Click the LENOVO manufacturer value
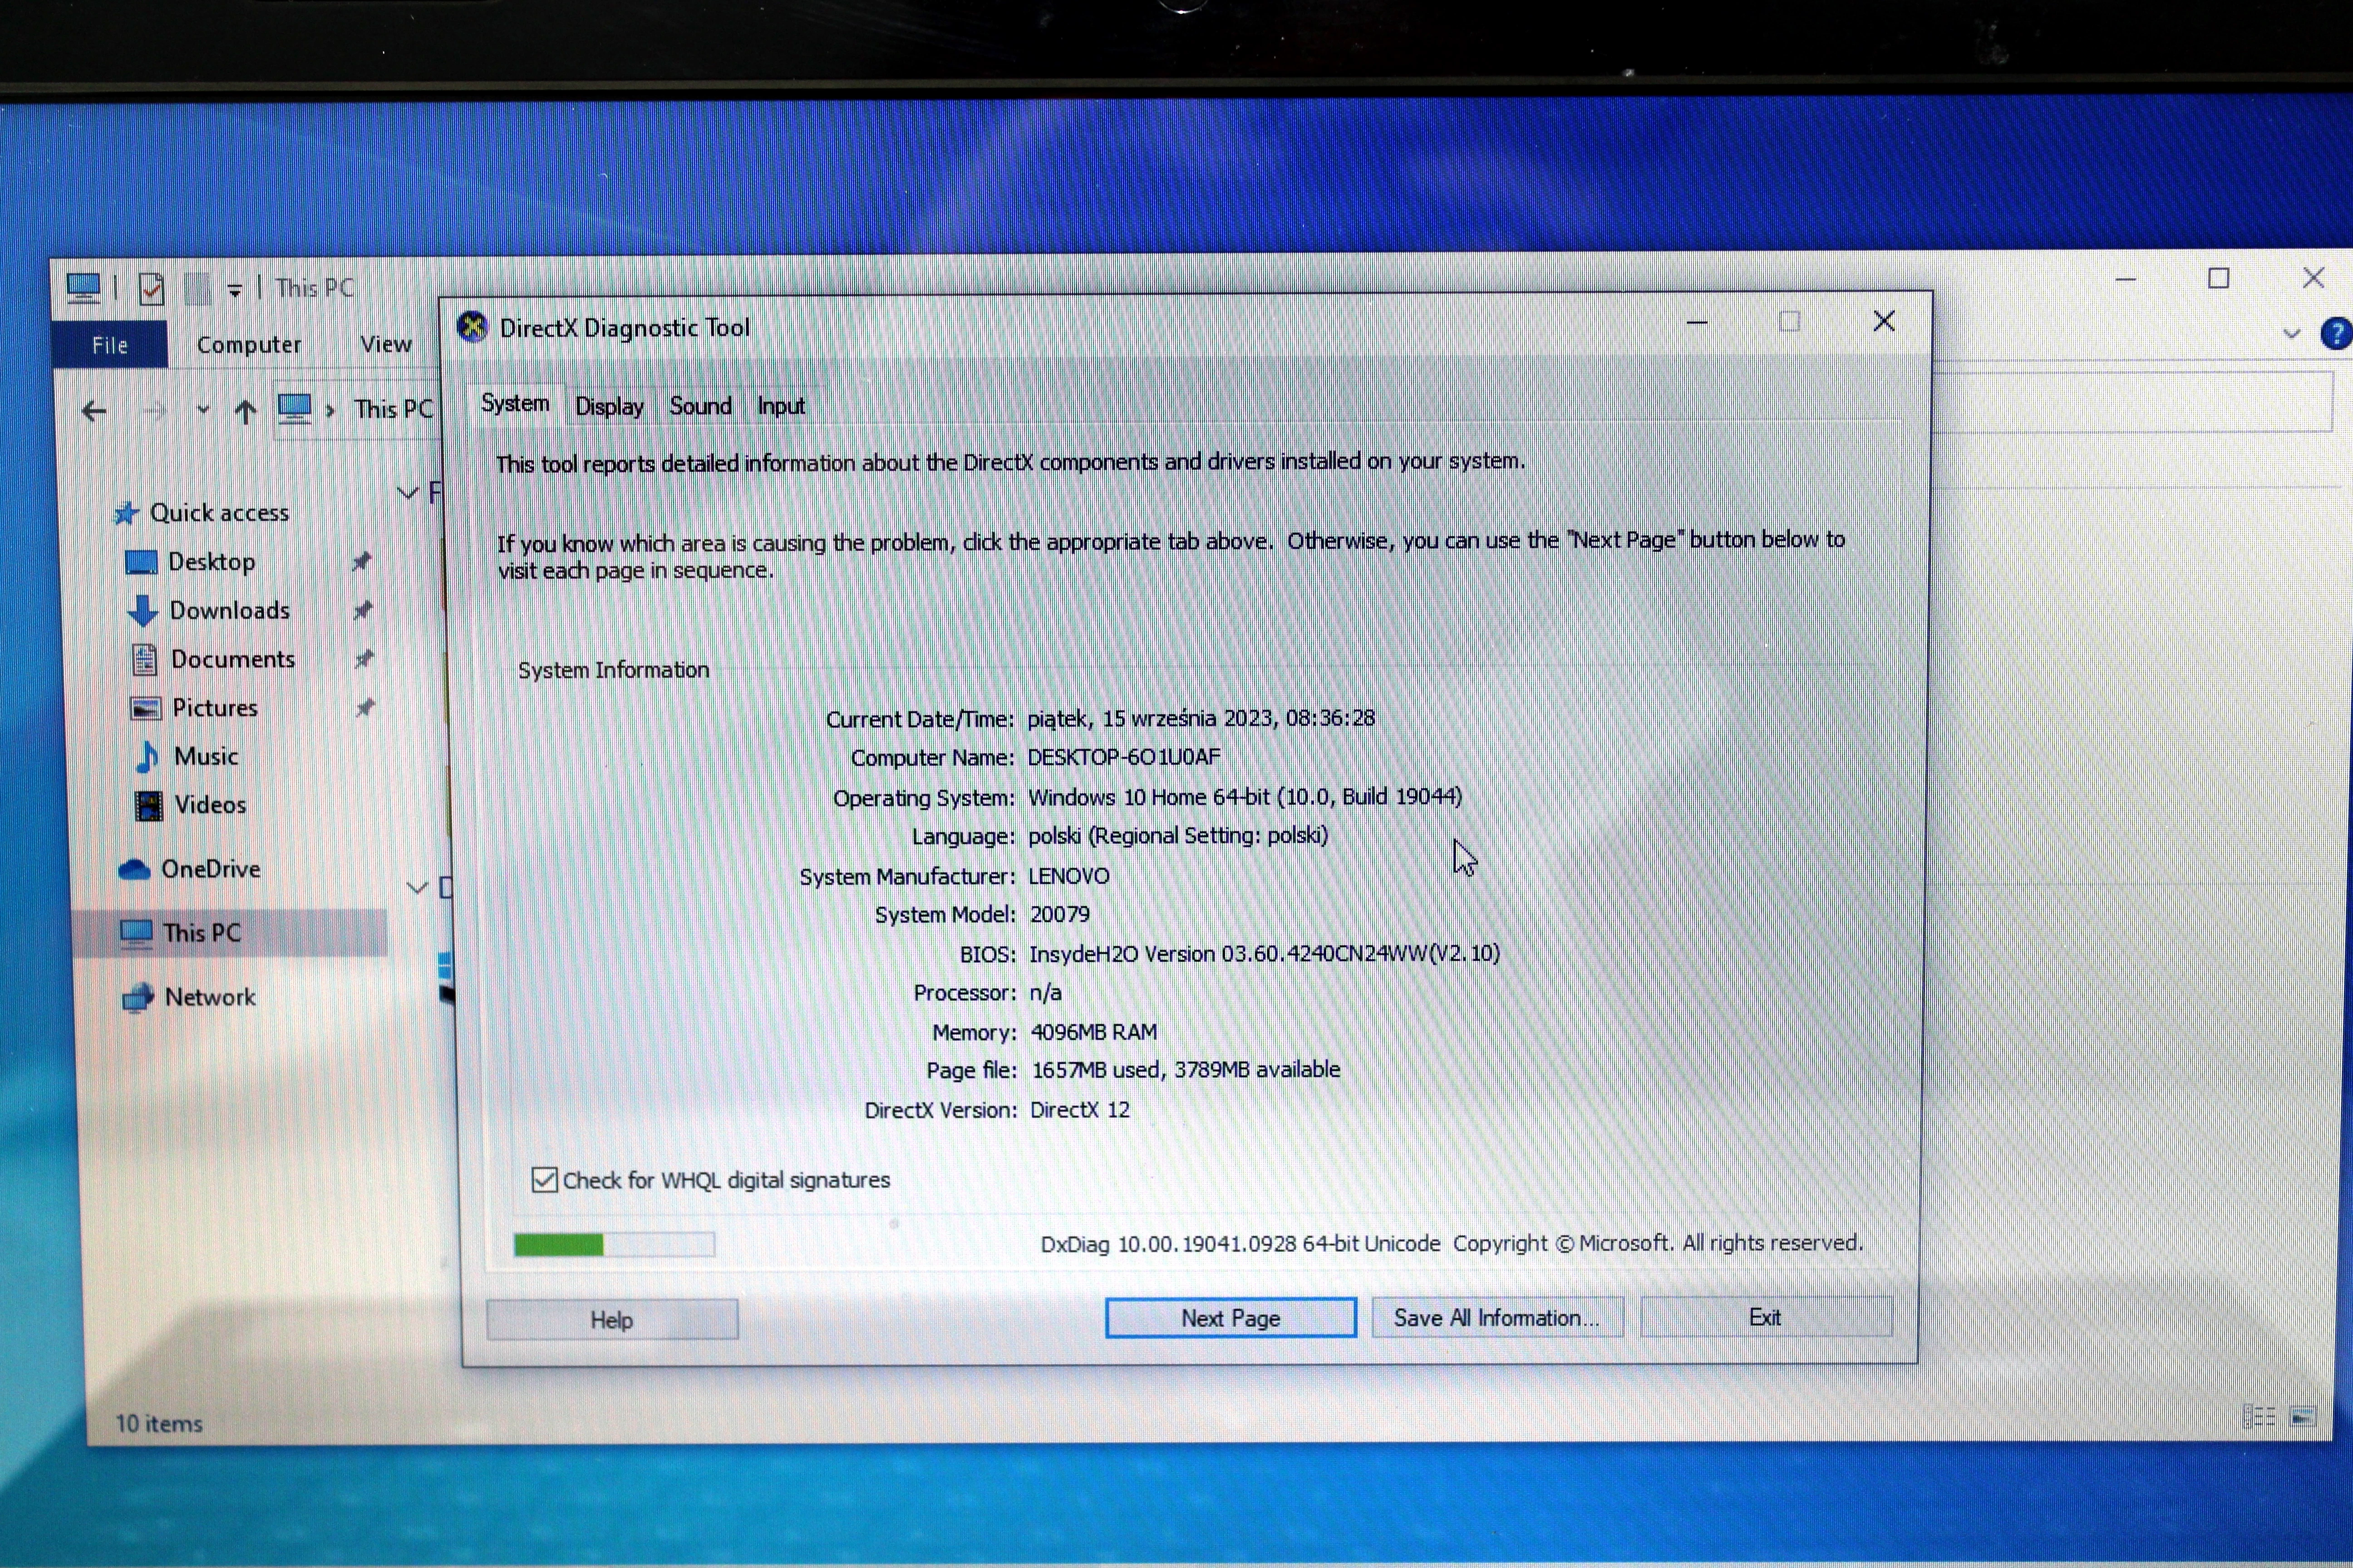The image size is (2353, 1568). (x=1068, y=876)
